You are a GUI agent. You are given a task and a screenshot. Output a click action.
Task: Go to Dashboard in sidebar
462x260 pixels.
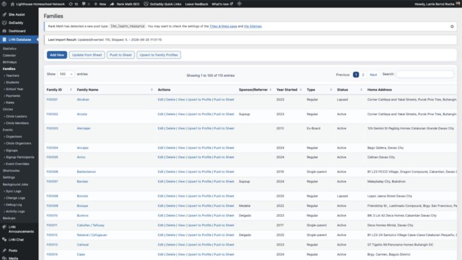coord(17,31)
